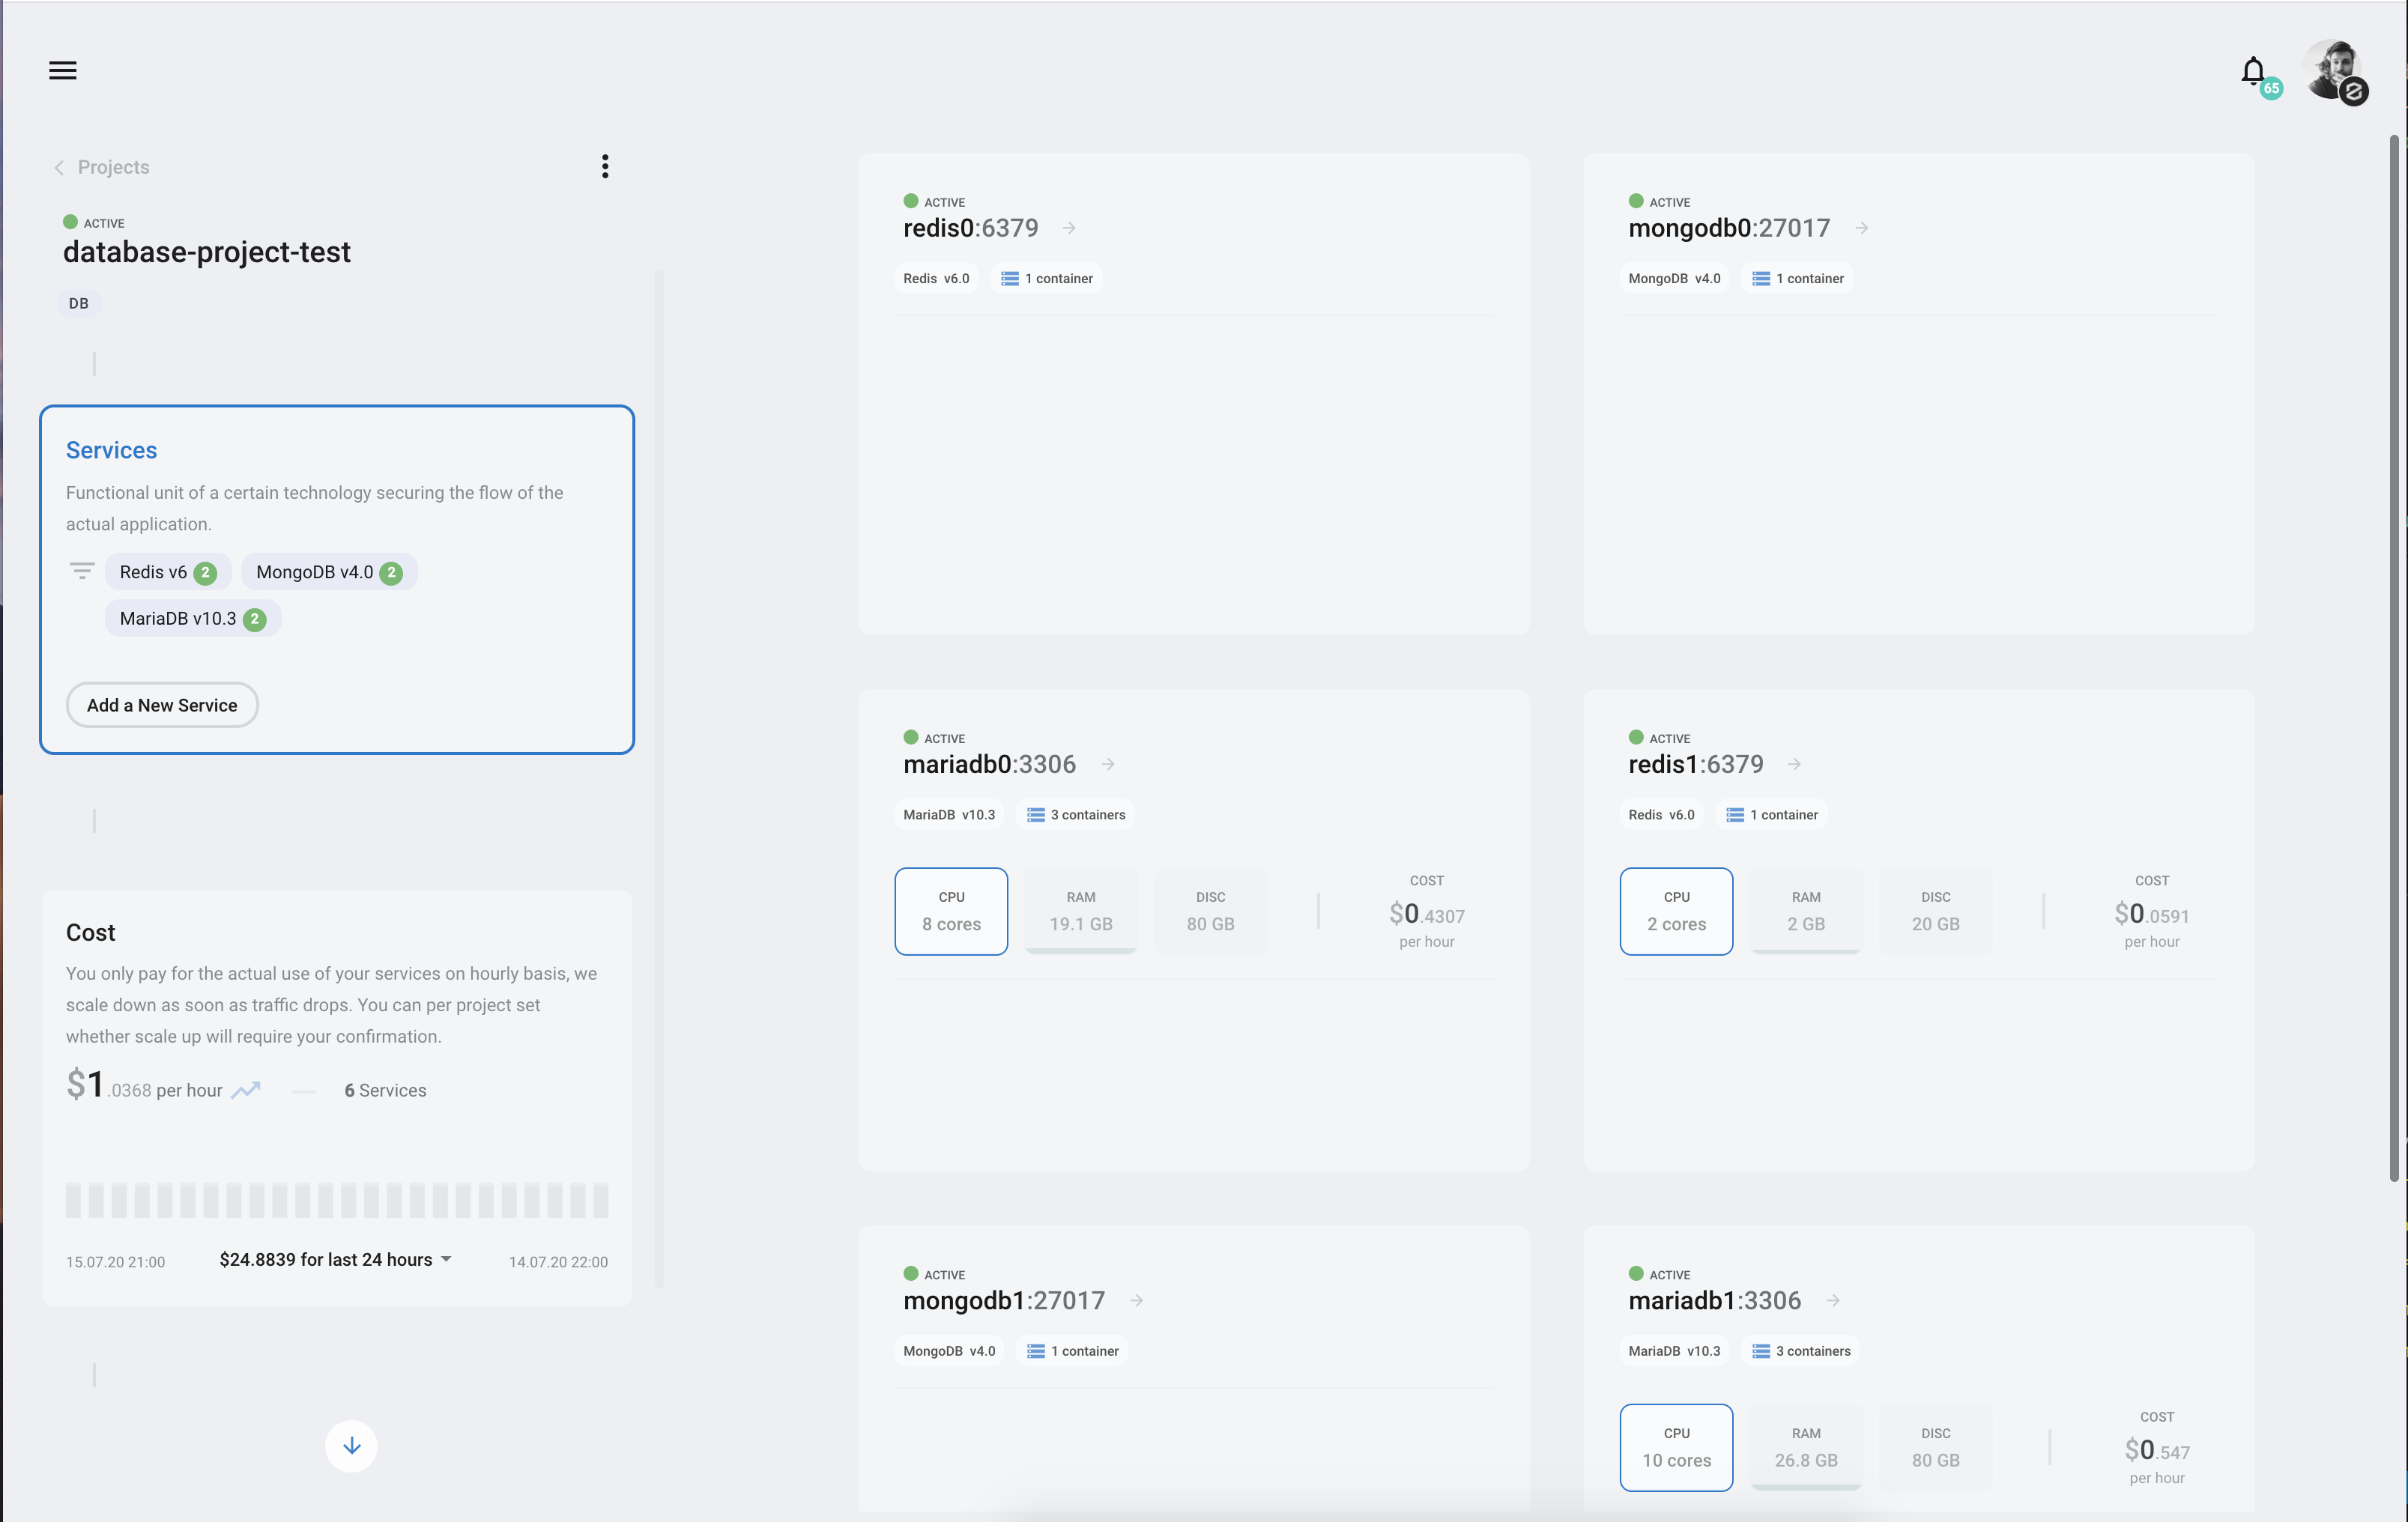Click the scroll-down arrow circle button

(x=351, y=1445)
